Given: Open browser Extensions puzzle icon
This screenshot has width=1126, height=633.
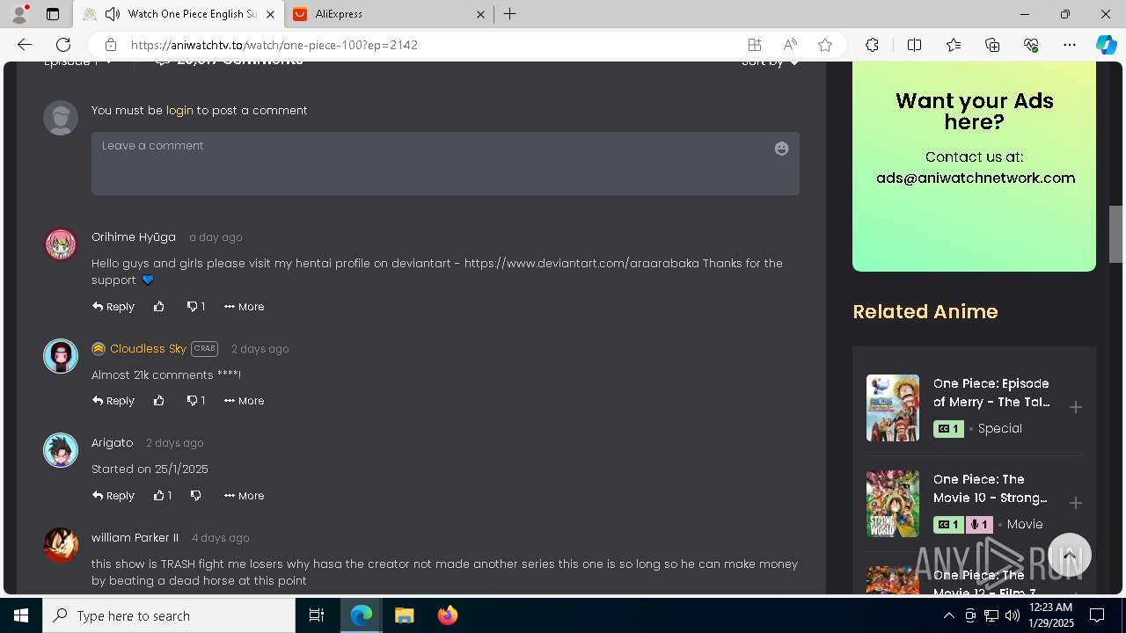Looking at the screenshot, I should (x=872, y=45).
